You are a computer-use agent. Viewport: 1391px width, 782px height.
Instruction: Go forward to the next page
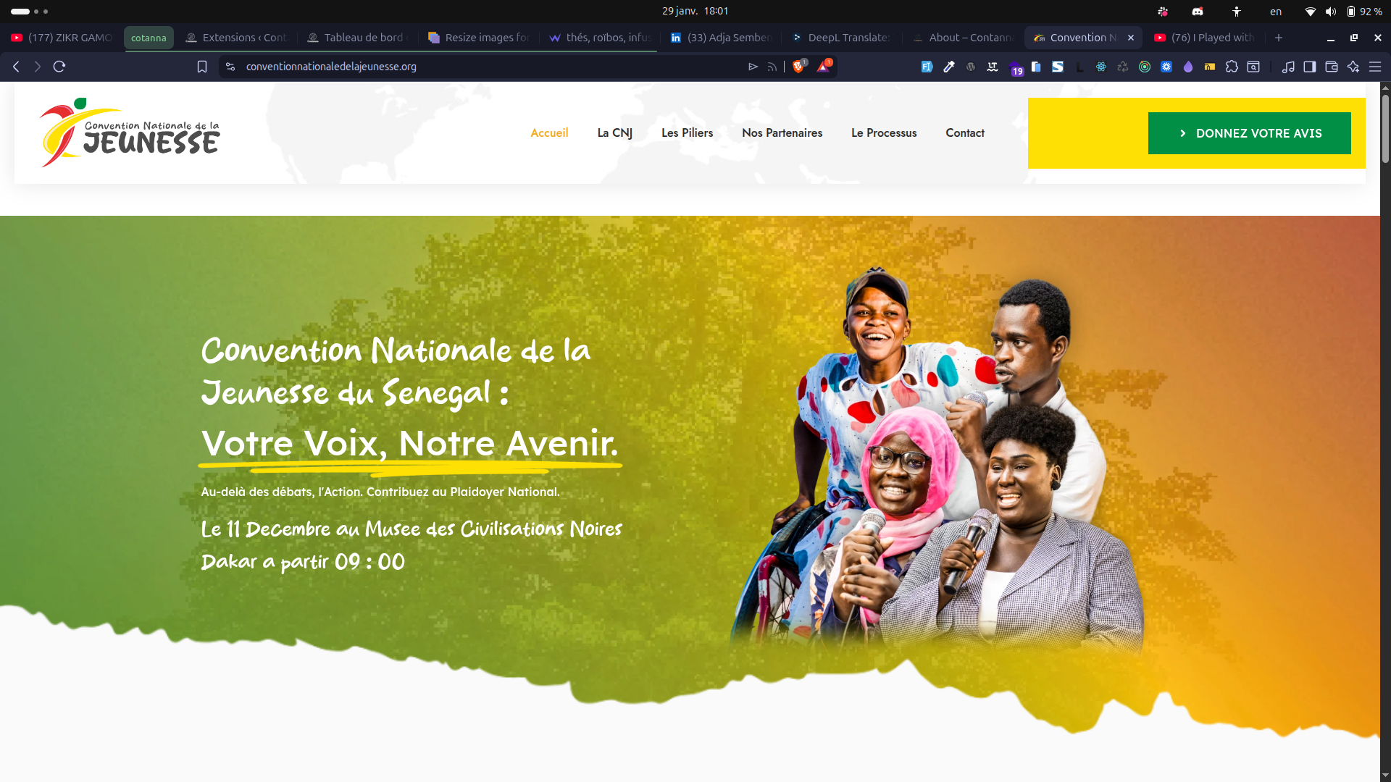pos(38,67)
